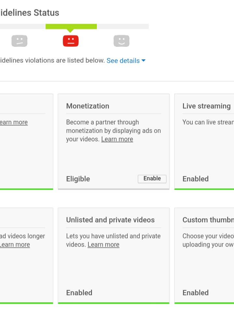
Task: Click Enabled status under Unlisted and private videos
Action: pos(79,293)
